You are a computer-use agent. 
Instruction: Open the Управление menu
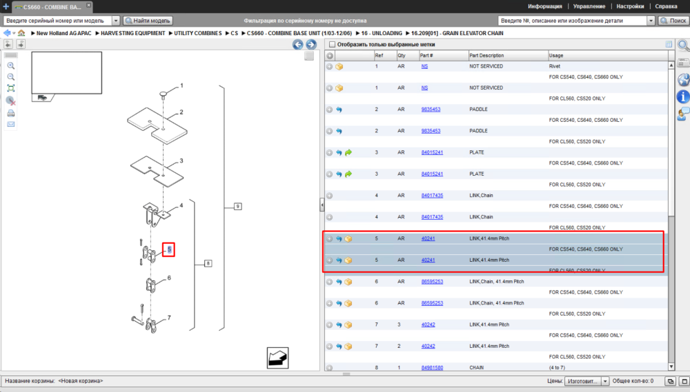point(589,7)
